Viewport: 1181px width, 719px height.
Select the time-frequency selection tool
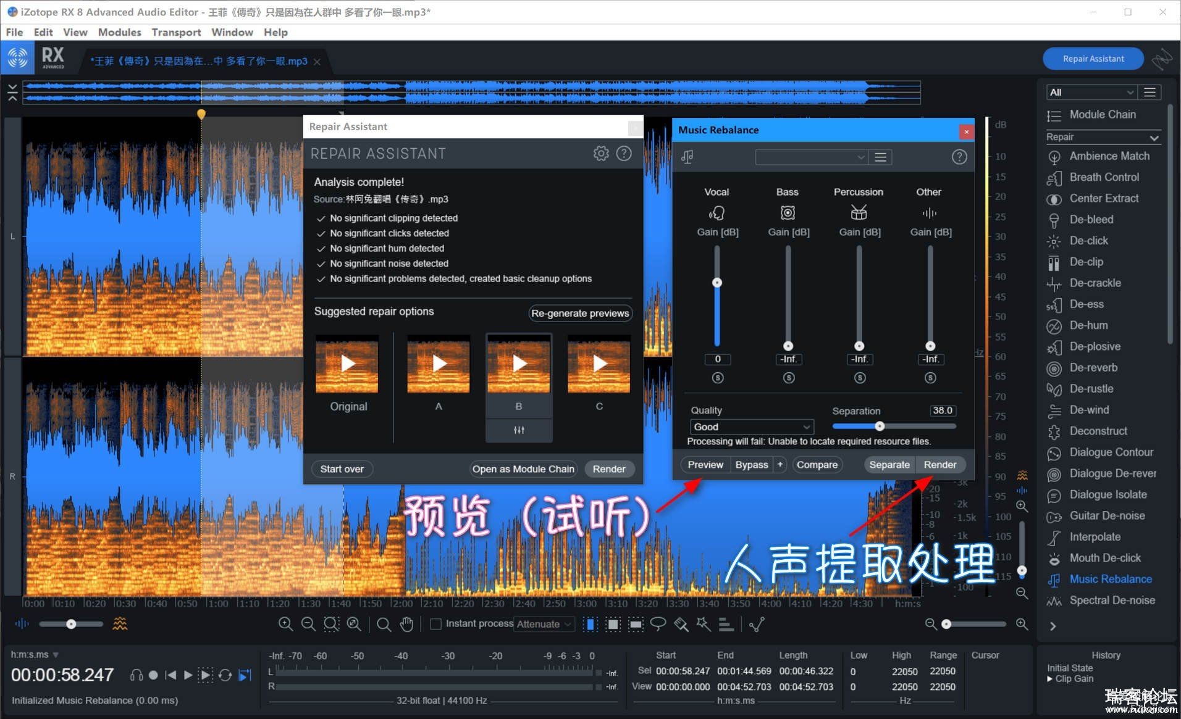coord(613,624)
